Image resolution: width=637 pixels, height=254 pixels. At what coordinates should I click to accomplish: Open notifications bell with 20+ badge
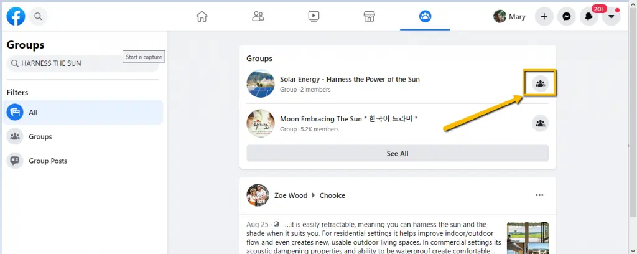[588, 17]
